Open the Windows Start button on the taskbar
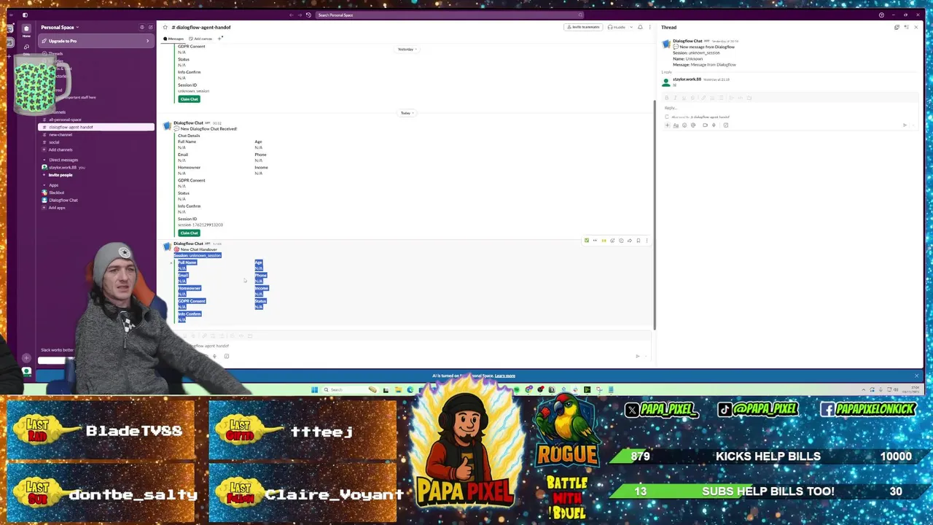 tap(315, 389)
